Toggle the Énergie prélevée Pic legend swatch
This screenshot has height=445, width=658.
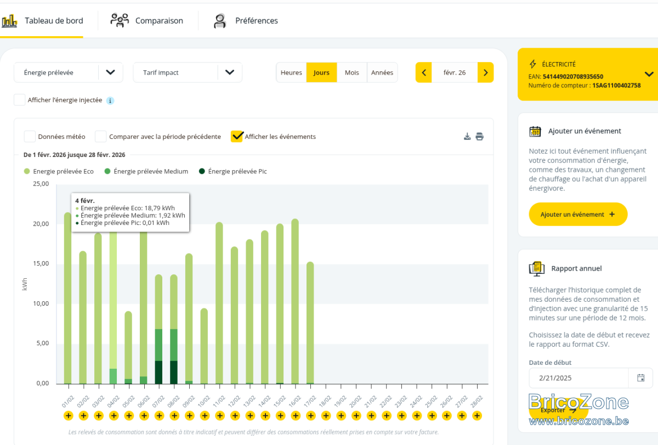click(x=202, y=171)
